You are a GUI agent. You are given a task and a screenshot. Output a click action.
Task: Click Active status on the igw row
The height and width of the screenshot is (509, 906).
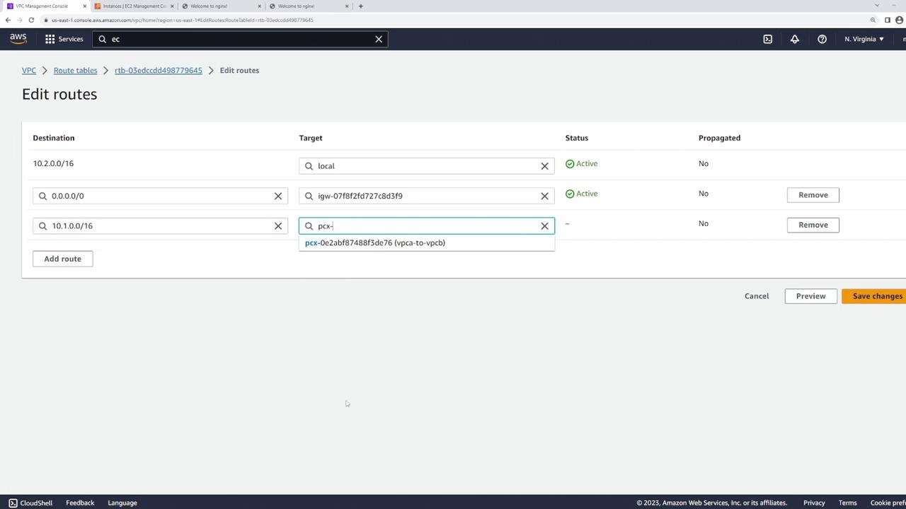582,194
